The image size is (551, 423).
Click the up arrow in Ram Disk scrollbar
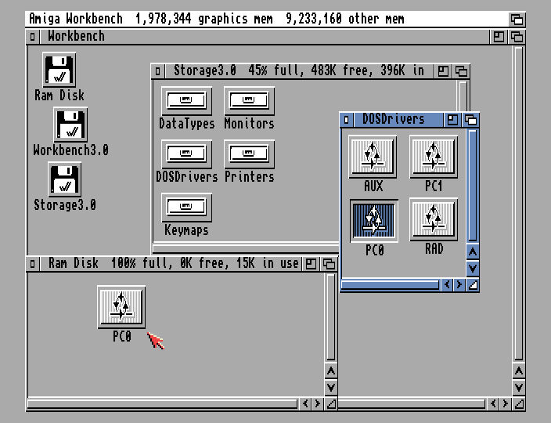coord(330,371)
